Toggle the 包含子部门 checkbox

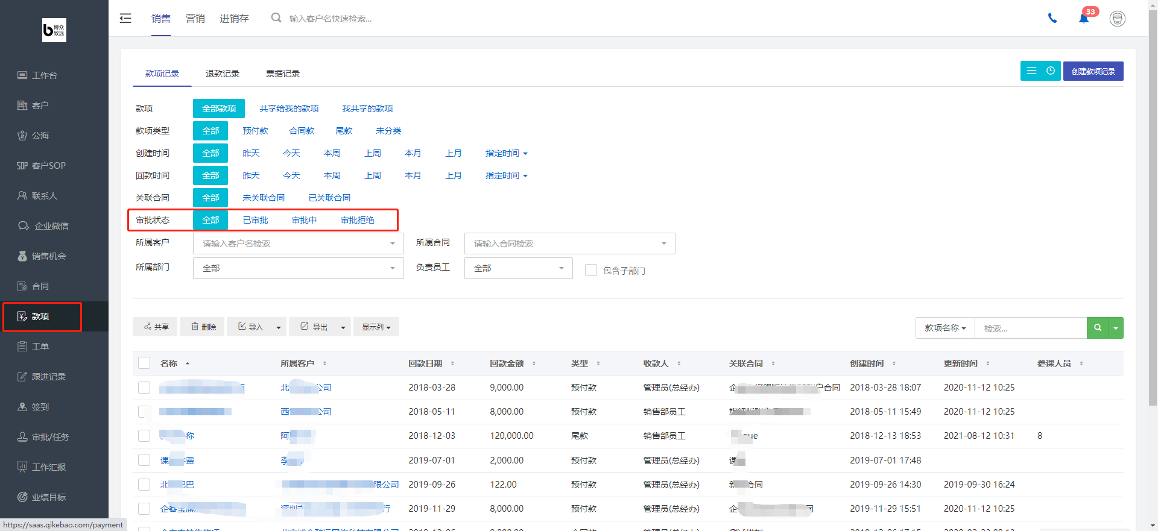click(x=591, y=271)
